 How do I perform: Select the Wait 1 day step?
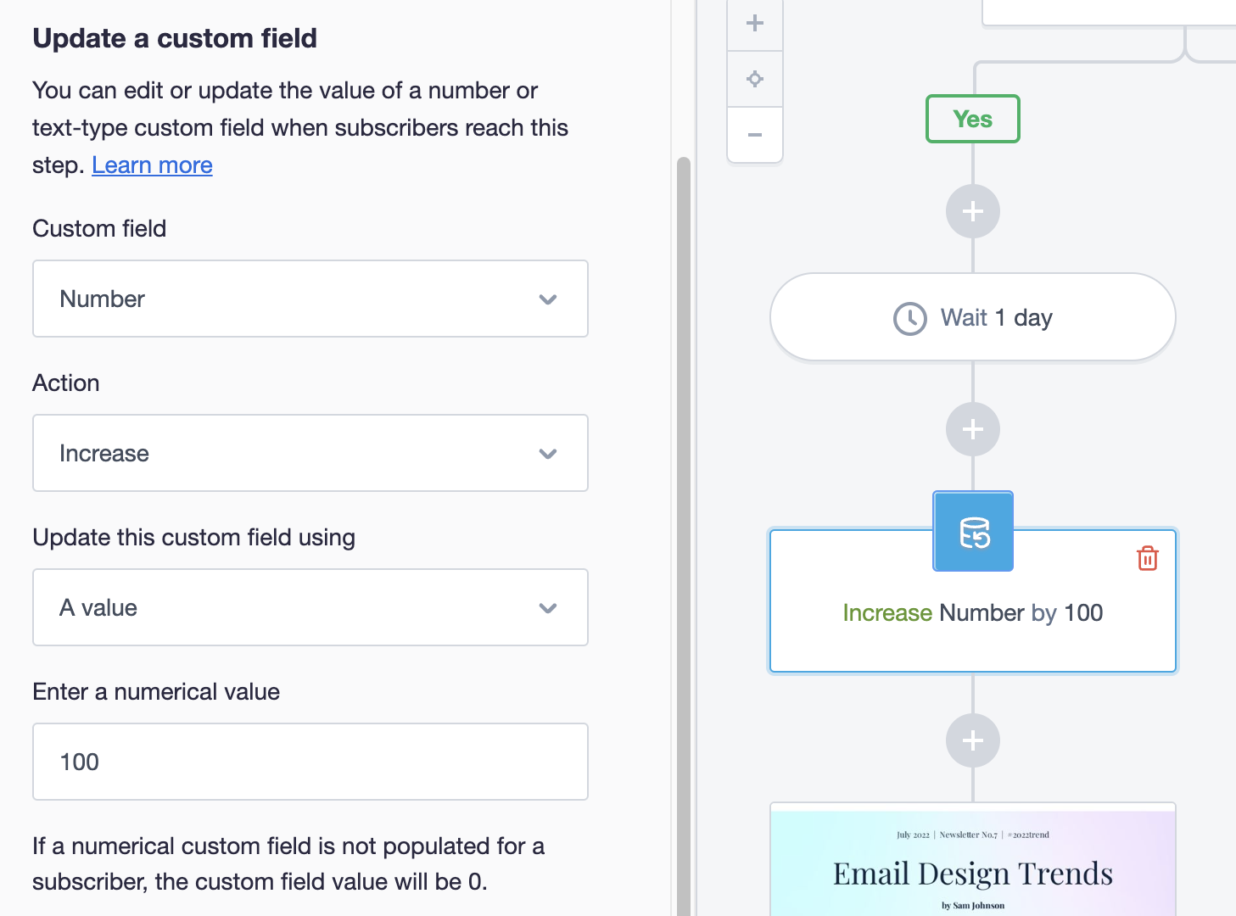(x=972, y=317)
